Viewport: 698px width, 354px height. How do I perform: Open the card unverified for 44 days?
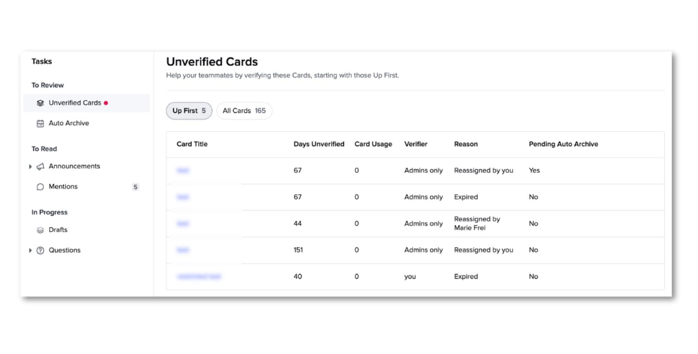coord(183,224)
